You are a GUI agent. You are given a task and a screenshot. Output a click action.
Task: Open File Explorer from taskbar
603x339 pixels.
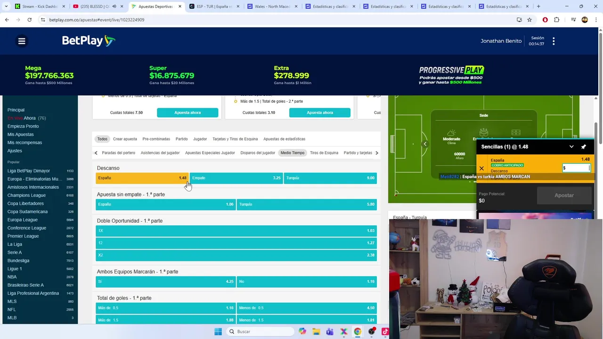pyautogui.click(x=316, y=331)
